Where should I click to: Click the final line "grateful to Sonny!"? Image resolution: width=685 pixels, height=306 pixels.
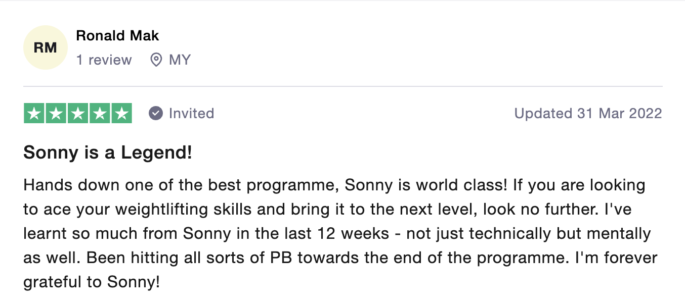click(x=92, y=283)
